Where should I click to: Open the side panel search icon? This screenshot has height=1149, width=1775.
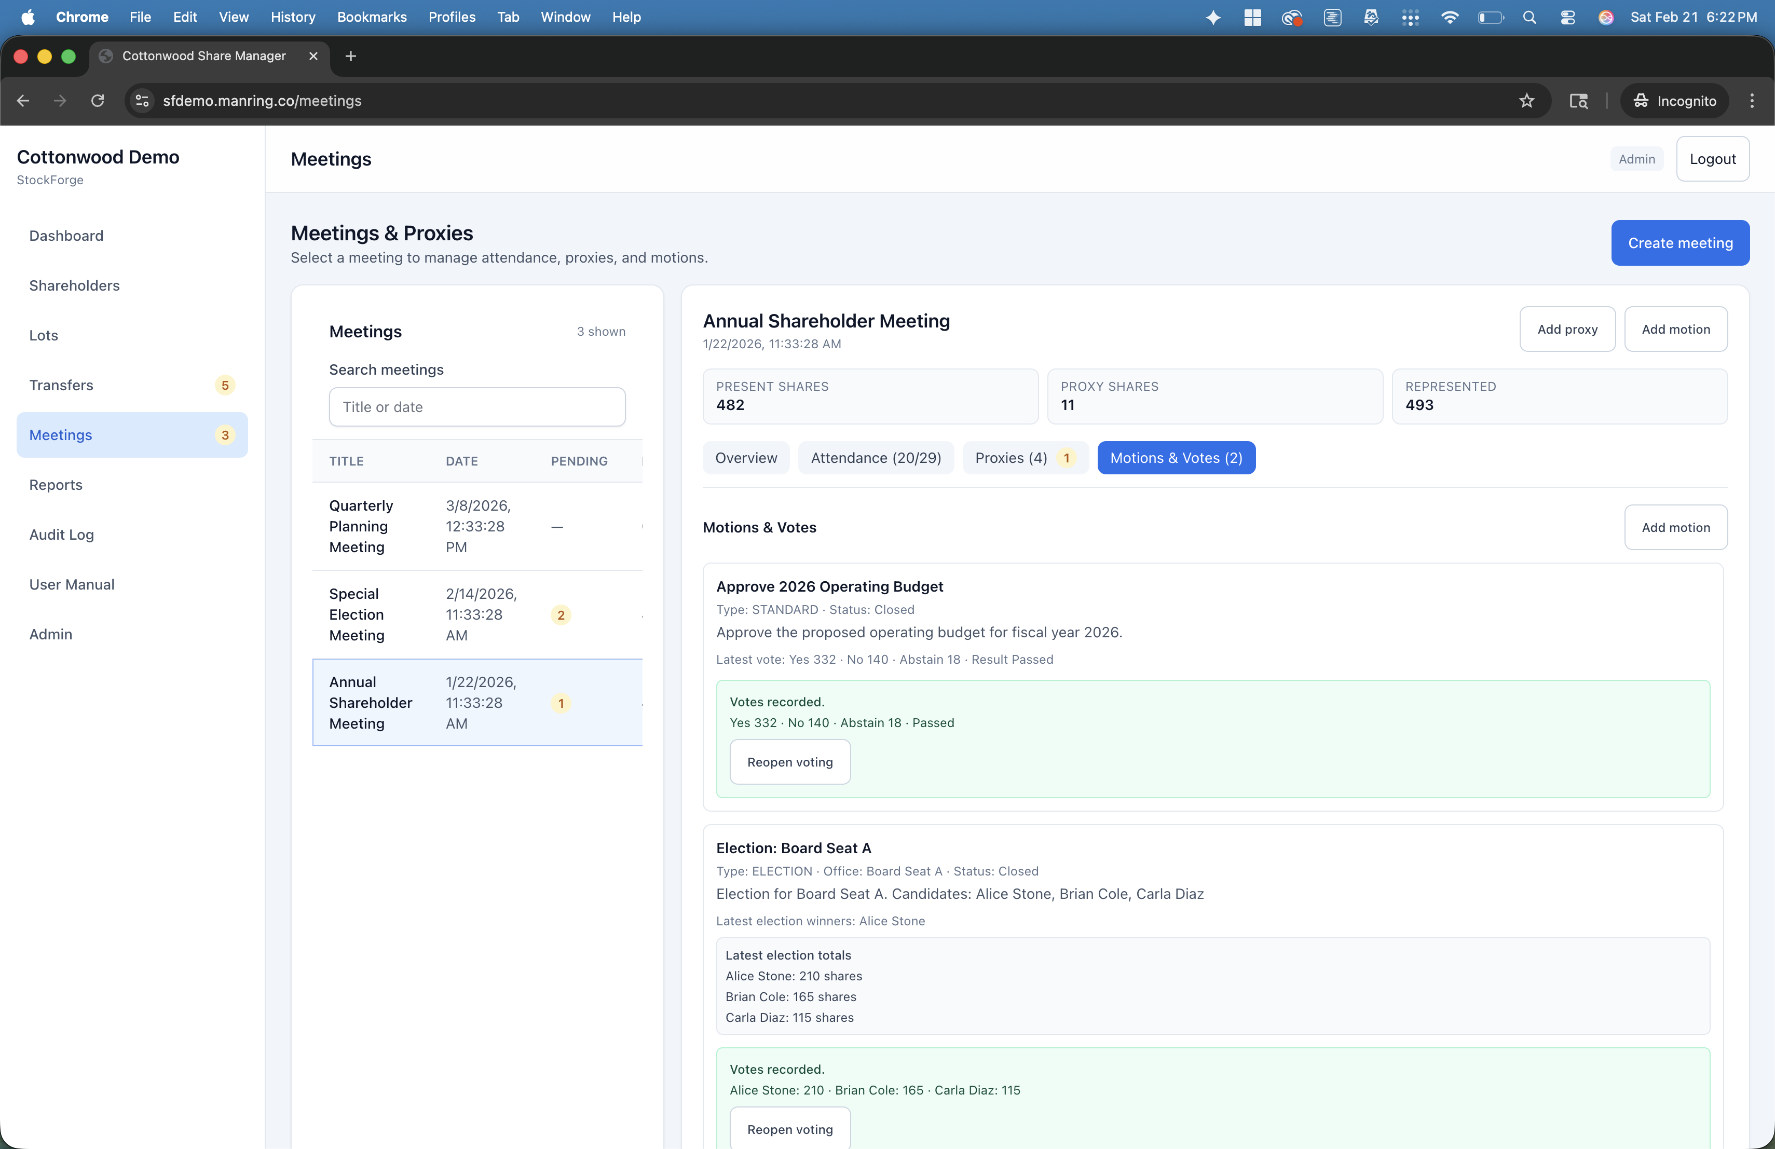point(1578,101)
